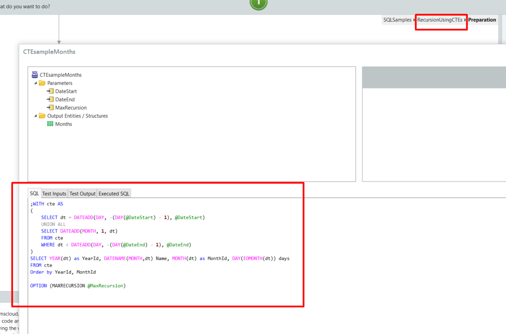Open the Test Output tab
Viewport: 506px width, 334px height.
82,194
